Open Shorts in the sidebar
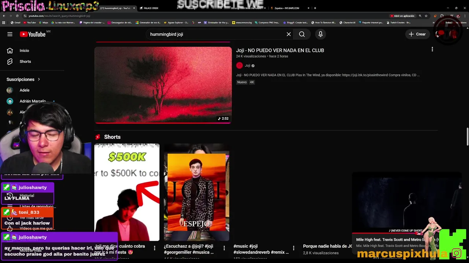 click(25, 61)
